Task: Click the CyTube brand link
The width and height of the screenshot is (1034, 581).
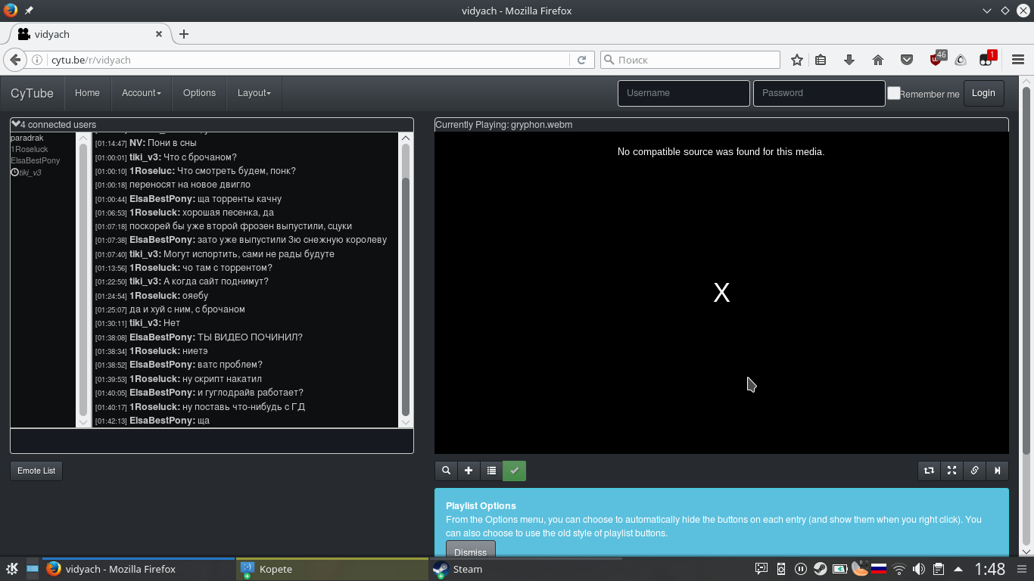Action: click(32, 93)
